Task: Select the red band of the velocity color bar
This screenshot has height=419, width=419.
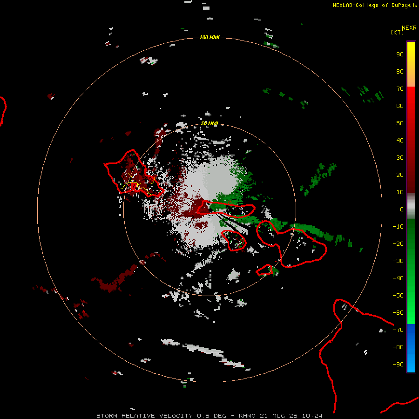Action: (411, 140)
